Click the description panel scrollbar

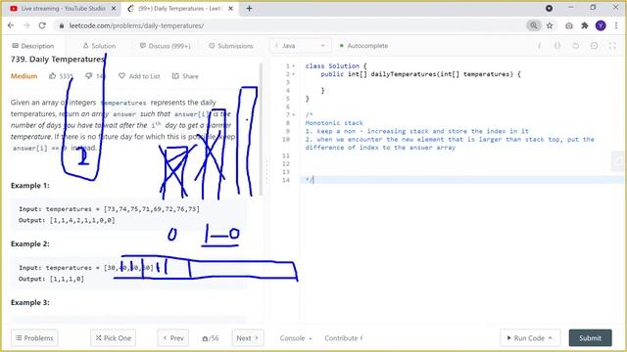point(262,130)
